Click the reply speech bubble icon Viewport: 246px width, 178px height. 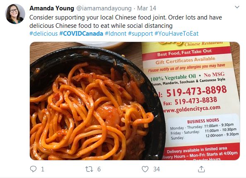tap(33, 169)
